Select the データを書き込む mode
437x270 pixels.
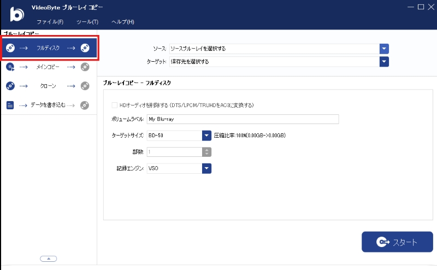tap(49, 105)
